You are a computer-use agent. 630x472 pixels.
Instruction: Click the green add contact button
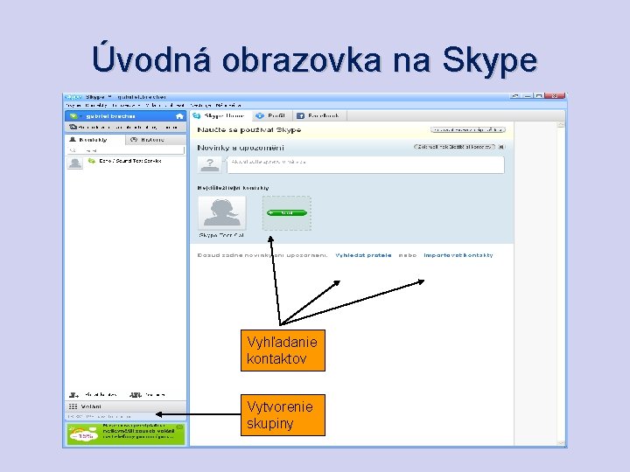coord(287,212)
